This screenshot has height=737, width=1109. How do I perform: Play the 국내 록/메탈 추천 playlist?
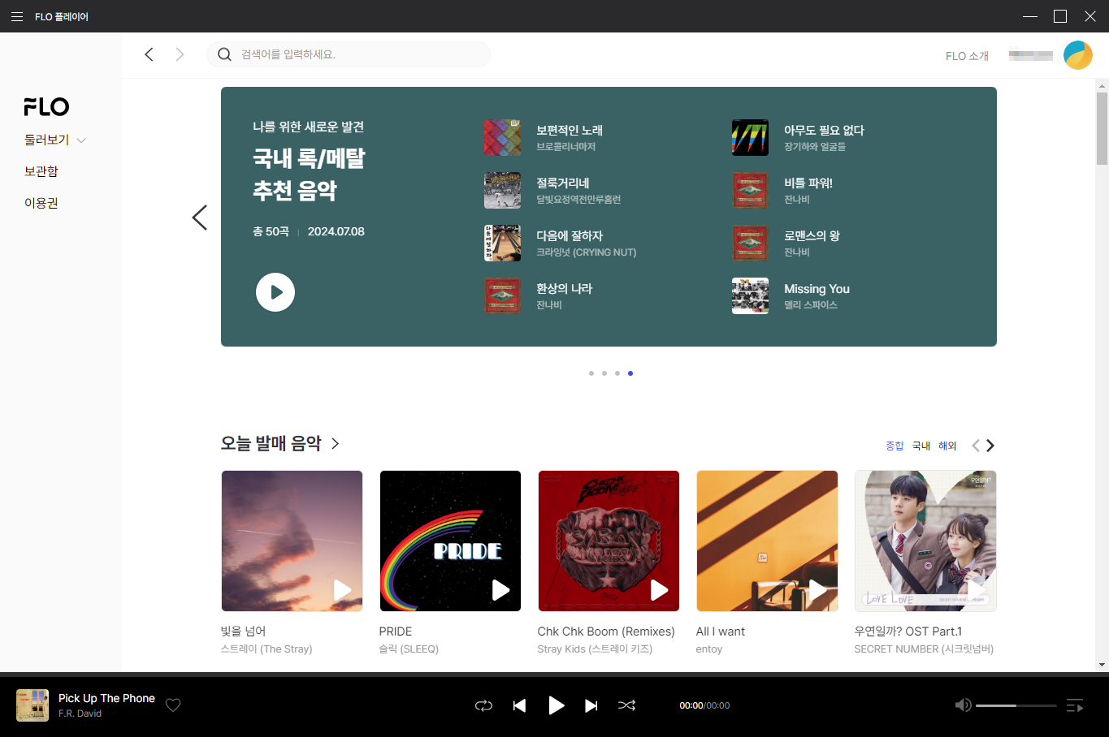(275, 292)
